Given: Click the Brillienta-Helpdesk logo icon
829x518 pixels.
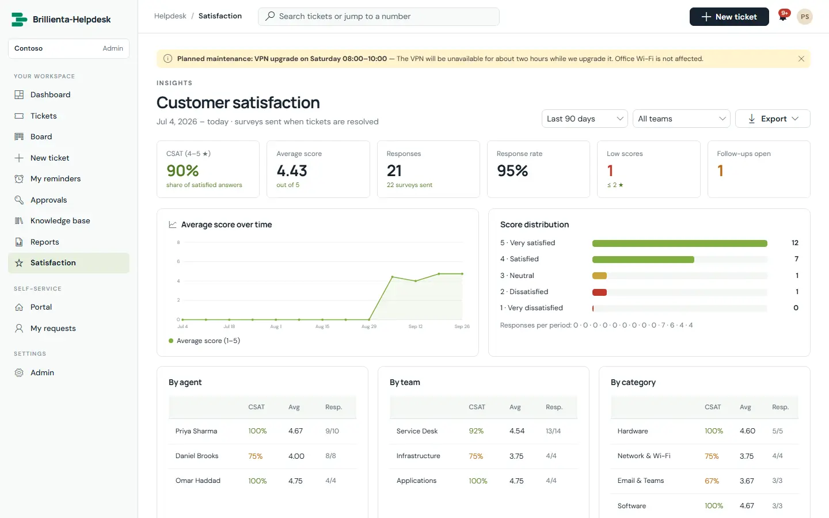Looking at the screenshot, I should [x=19, y=20].
